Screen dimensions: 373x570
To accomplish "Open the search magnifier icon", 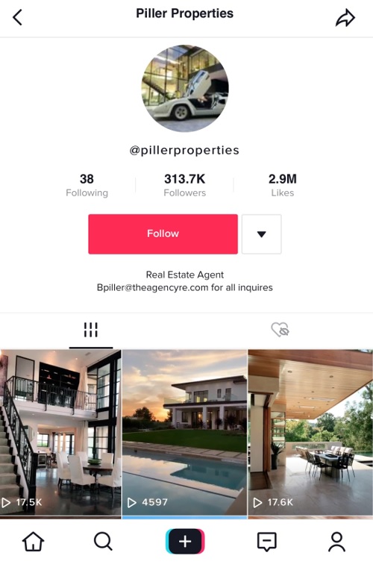I will (103, 542).
